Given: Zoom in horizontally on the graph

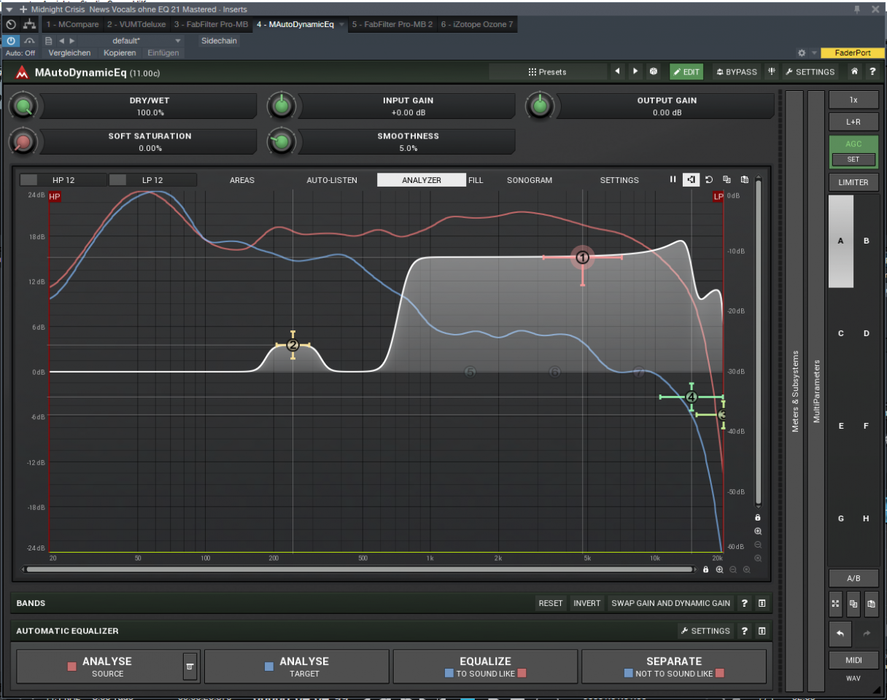Looking at the screenshot, I should pyautogui.click(x=719, y=569).
